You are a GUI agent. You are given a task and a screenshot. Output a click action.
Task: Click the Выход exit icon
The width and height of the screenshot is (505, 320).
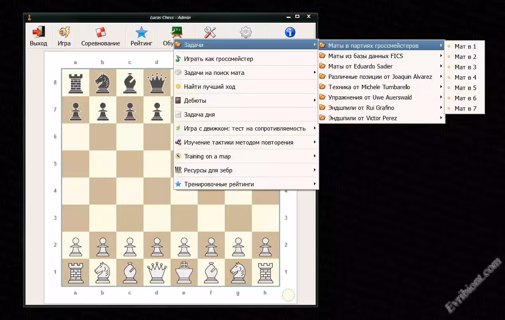[x=39, y=33]
